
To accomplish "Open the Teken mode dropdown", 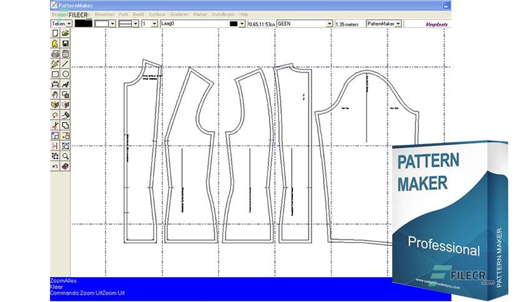I will point(69,24).
